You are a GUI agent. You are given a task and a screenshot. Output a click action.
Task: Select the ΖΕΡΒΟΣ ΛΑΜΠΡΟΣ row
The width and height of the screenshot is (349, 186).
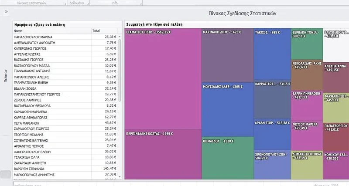(x=65, y=100)
